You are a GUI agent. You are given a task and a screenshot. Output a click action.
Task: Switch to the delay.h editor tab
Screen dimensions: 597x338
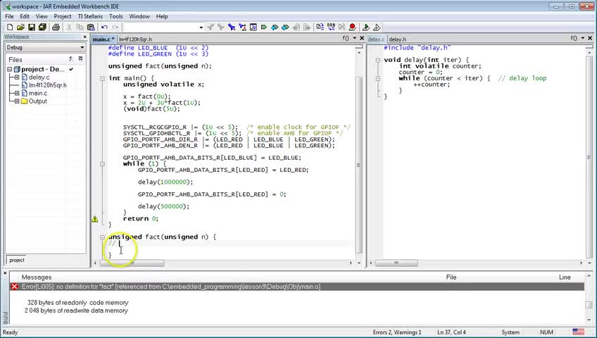(x=398, y=39)
